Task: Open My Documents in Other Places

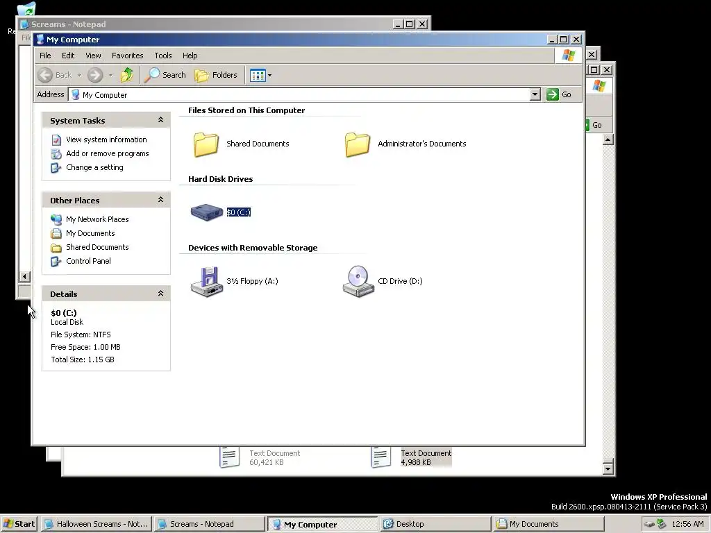Action: pyautogui.click(x=90, y=233)
